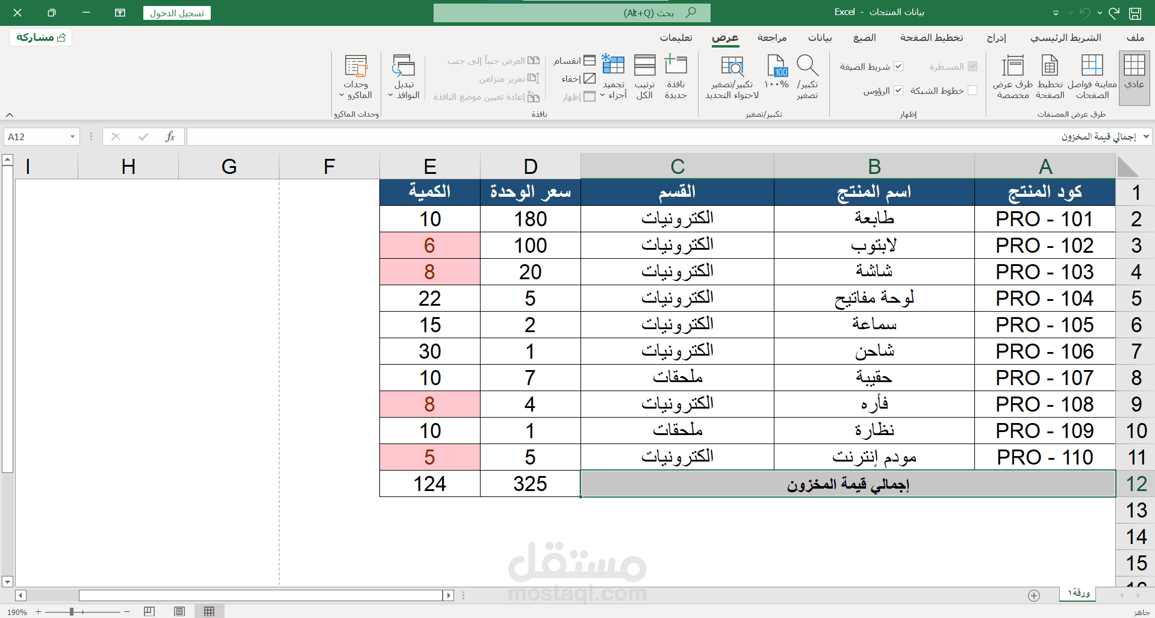1155x618 pixels.
Task: Open a New Window (نافذة جديدة)
Action: coord(676,77)
